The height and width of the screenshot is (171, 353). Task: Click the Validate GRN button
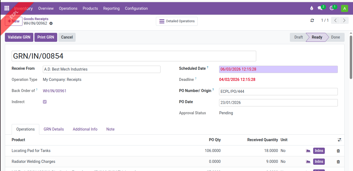point(19,37)
